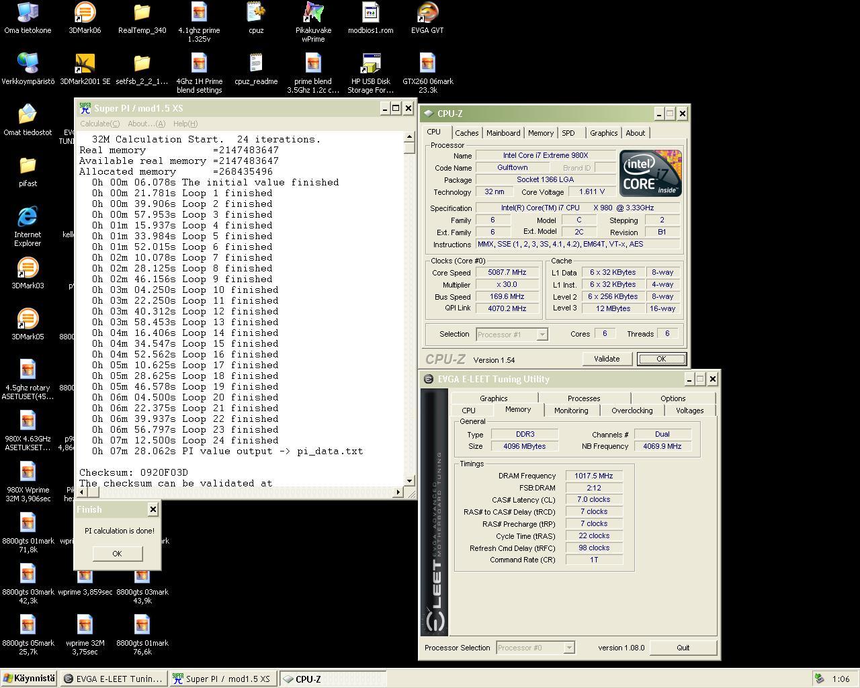This screenshot has width=860, height=688.
Task: Open Omat tiedostot folder icon
Action: click(x=28, y=120)
